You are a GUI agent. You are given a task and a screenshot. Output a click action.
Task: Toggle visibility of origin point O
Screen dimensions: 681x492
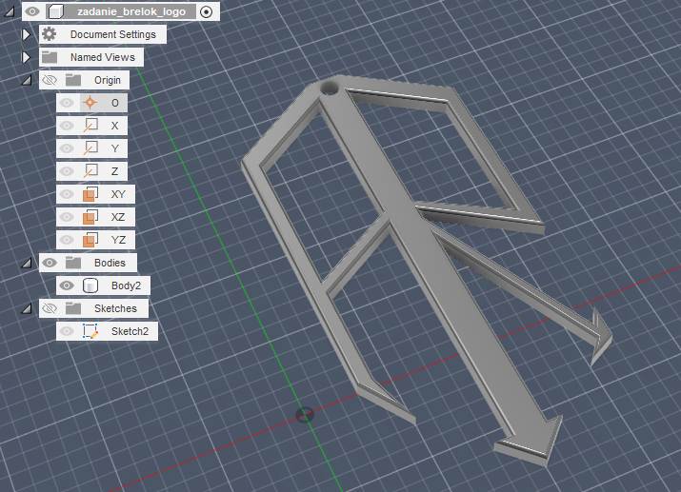[x=67, y=103]
